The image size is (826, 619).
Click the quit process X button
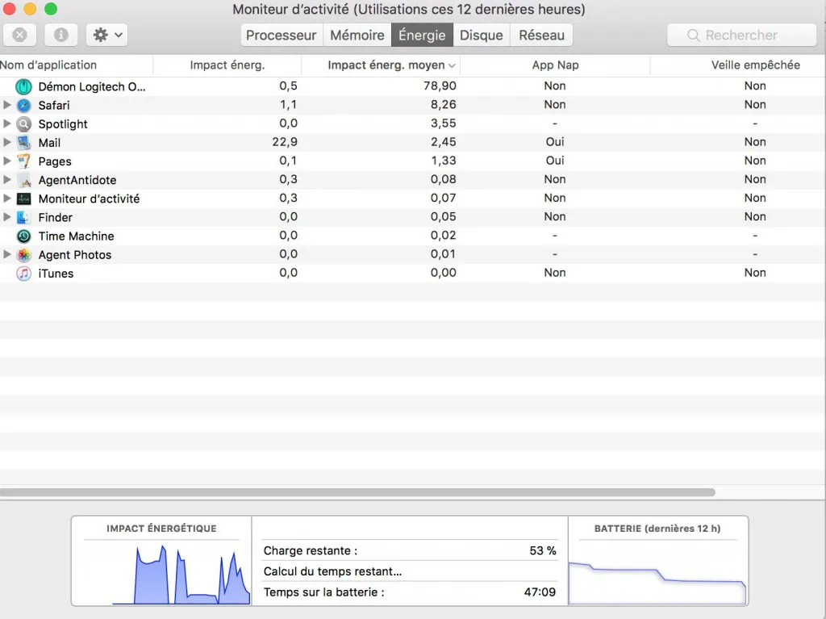(x=20, y=35)
